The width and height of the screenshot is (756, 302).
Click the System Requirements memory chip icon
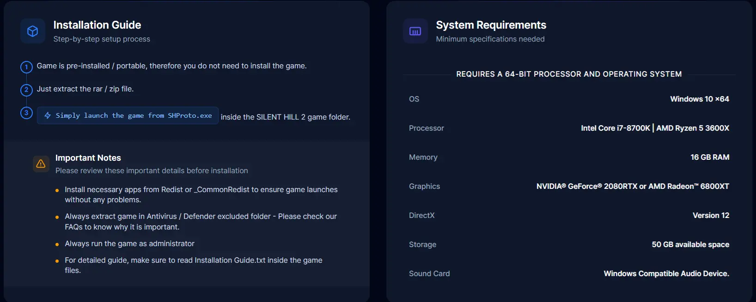click(415, 31)
